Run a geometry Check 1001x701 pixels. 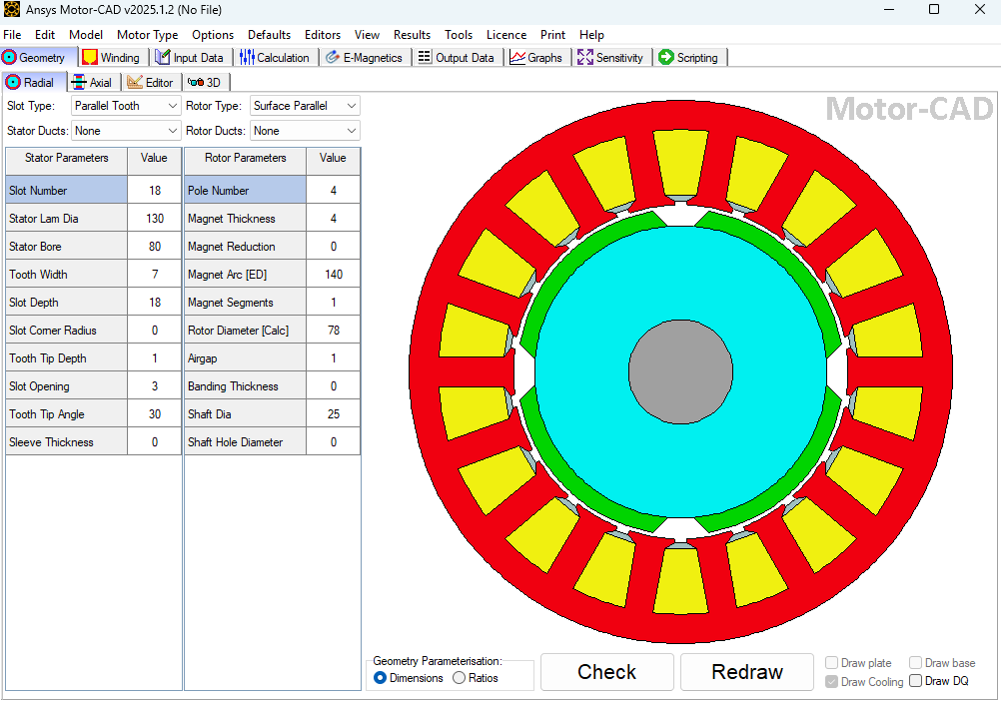(x=606, y=671)
